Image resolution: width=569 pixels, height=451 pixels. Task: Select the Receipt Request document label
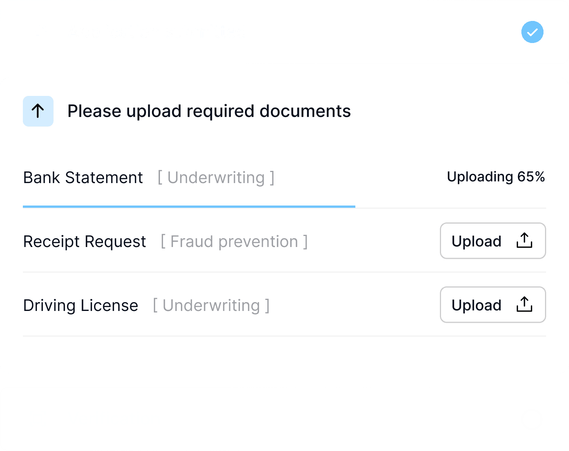click(85, 242)
